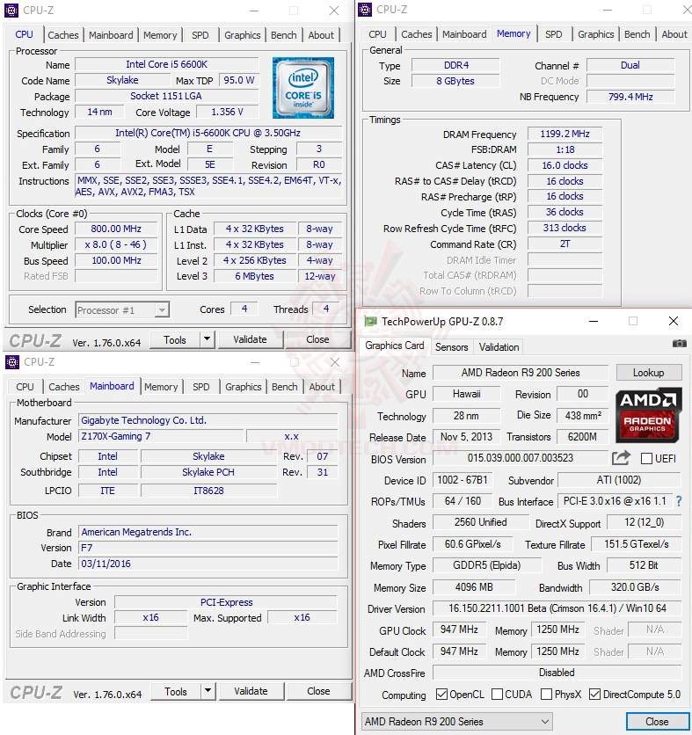Toggle the PhysX checkbox

click(546, 695)
